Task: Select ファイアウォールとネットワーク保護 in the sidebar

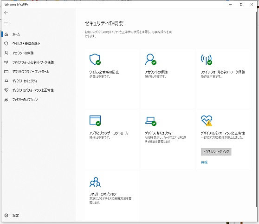Action: pyautogui.click(x=33, y=62)
